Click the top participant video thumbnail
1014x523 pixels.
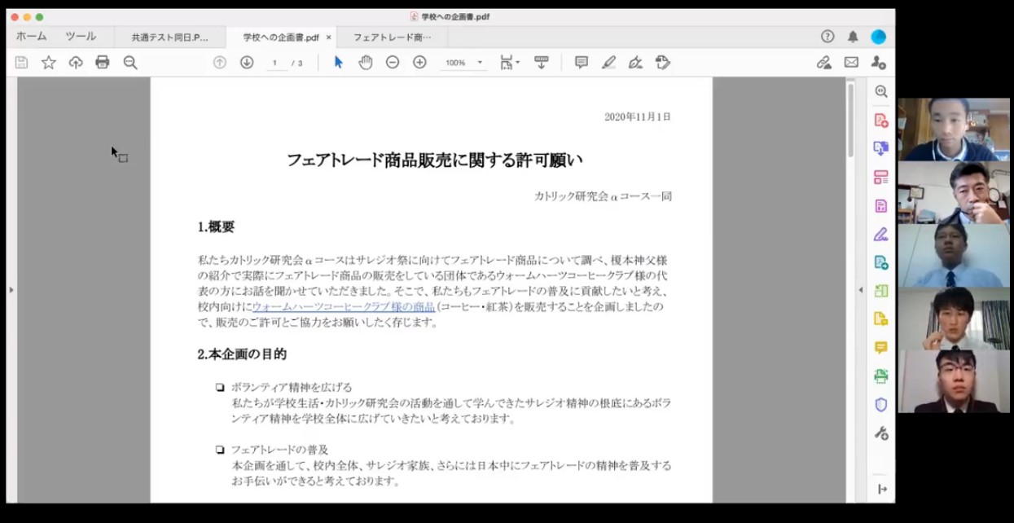point(954,129)
